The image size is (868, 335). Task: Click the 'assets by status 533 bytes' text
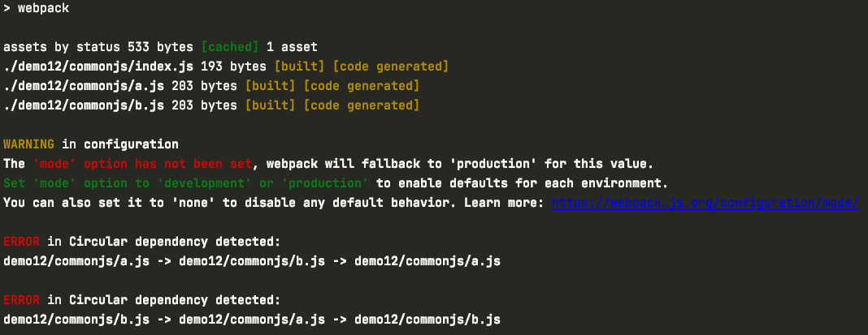[98, 47]
